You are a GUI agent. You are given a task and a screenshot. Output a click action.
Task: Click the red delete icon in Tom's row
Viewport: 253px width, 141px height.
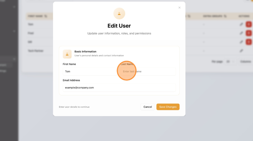(249, 24)
